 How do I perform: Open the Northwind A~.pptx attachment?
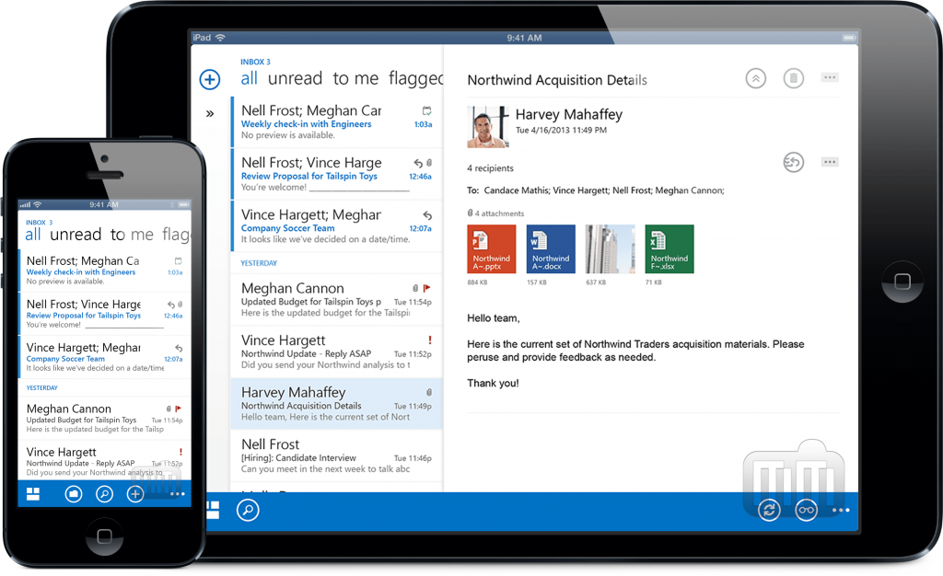(x=492, y=248)
